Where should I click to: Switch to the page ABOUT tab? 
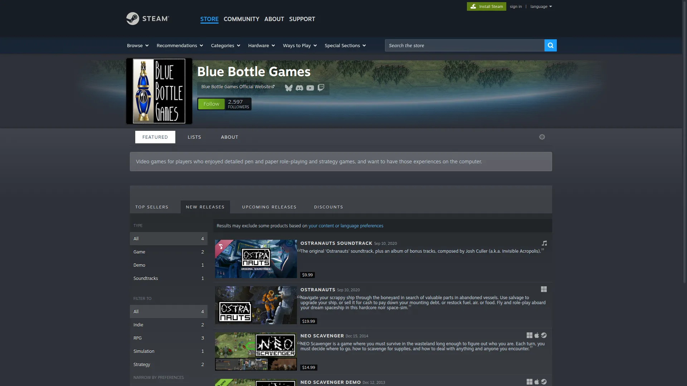click(229, 137)
